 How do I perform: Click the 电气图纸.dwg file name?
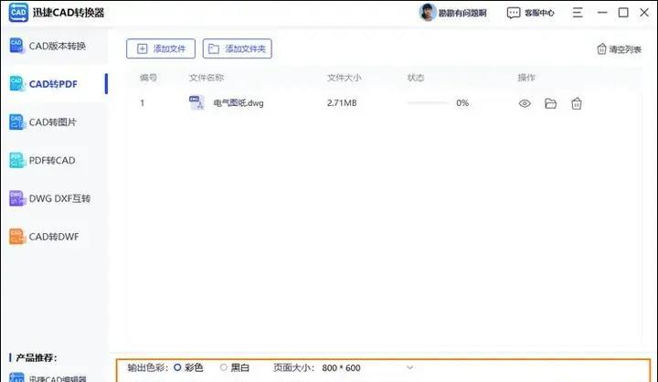click(x=239, y=103)
